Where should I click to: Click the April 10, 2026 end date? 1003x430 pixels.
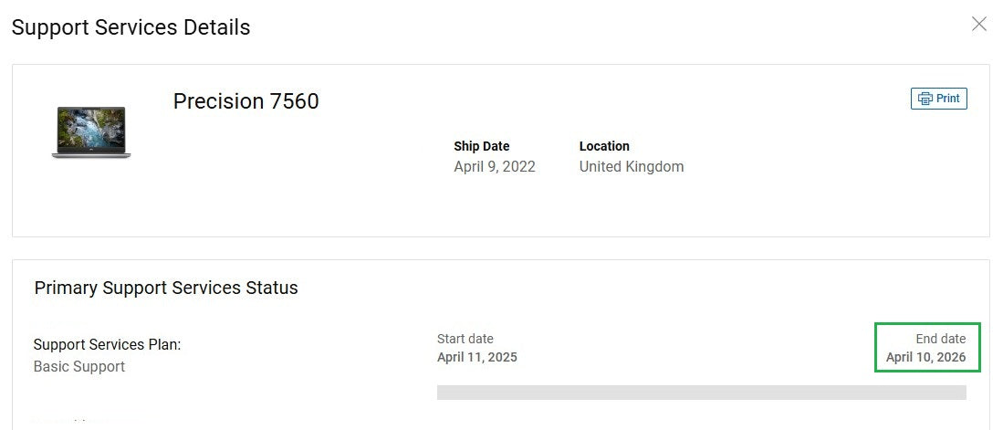pyautogui.click(x=925, y=357)
